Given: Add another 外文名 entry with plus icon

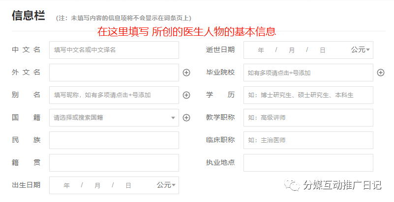Looking at the screenshot, I should pos(186,73).
